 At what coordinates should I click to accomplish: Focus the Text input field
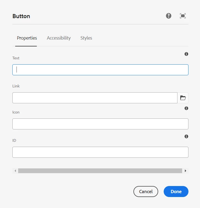click(100, 70)
